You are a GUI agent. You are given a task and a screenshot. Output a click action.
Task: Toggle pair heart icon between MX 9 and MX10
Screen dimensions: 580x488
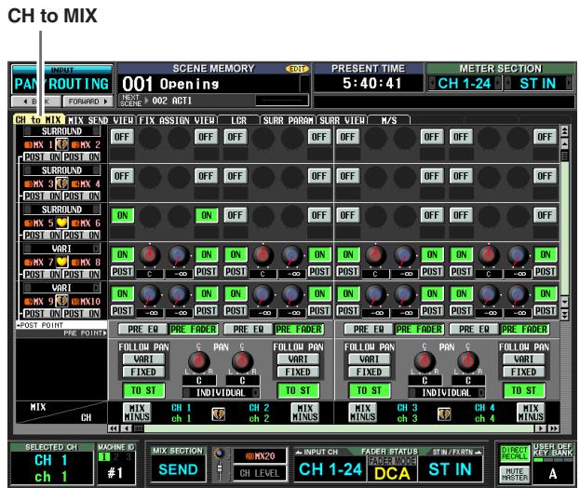(x=61, y=301)
